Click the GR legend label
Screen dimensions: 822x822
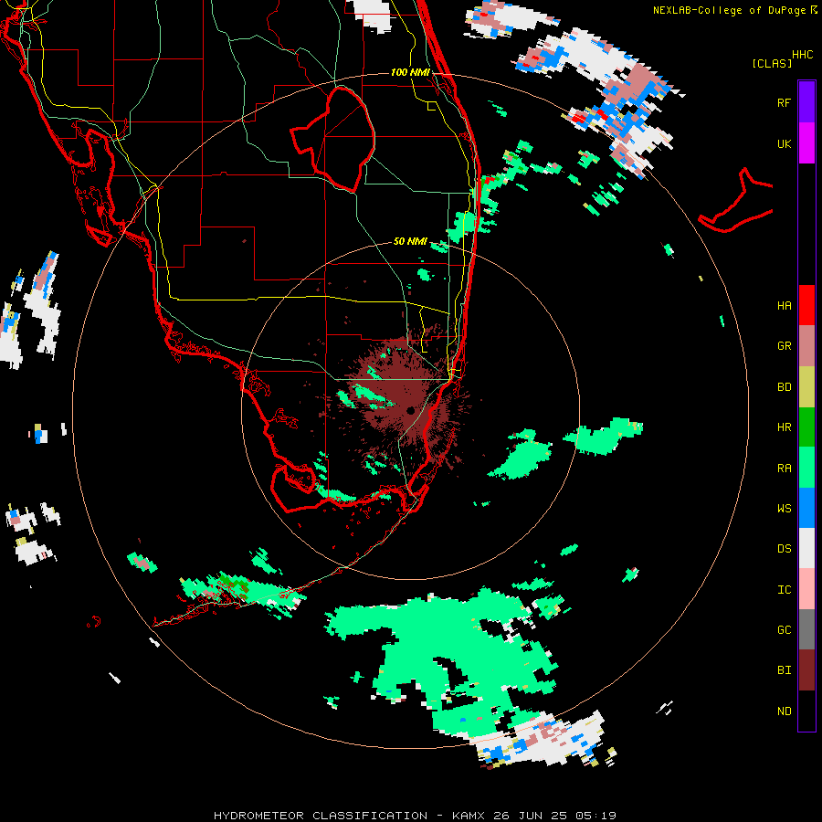[x=784, y=345]
